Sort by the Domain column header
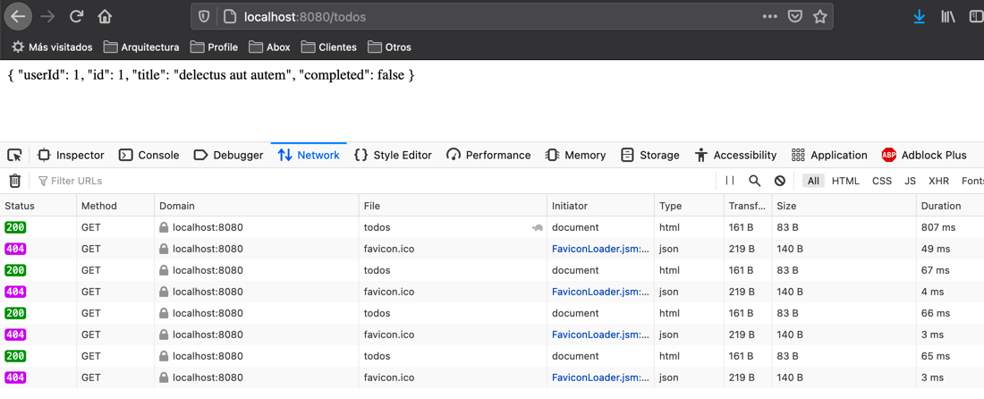This screenshot has width=984, height=399. coord(257,206)
